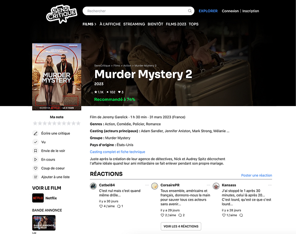The height and width of the screenshot is (234, 296).
Task: Open options menu on Catbel84's reaction
Action: [x=147, y=185]
